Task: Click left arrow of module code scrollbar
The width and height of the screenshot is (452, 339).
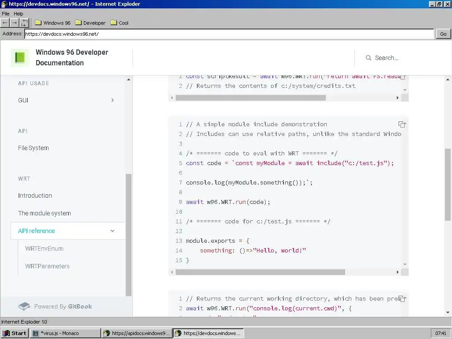Action: (x=172, y=272)
